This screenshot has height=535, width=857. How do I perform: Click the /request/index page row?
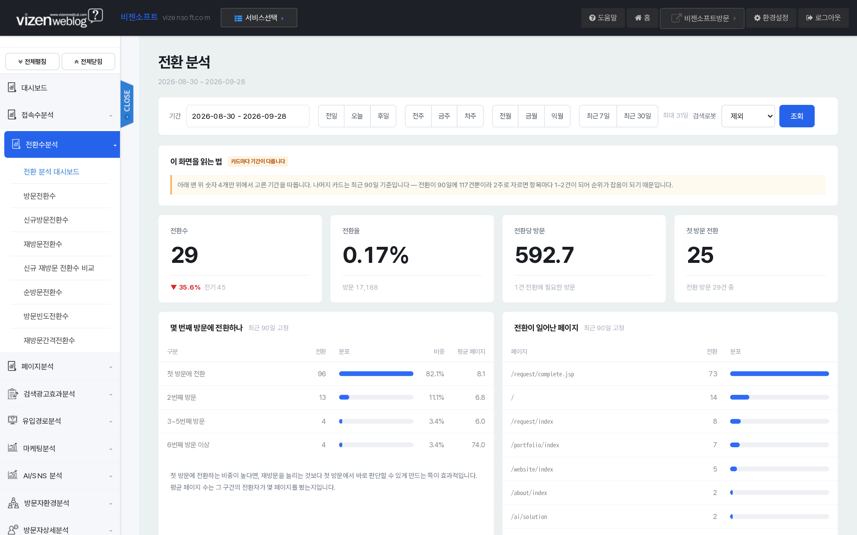(x=670, y=421)
